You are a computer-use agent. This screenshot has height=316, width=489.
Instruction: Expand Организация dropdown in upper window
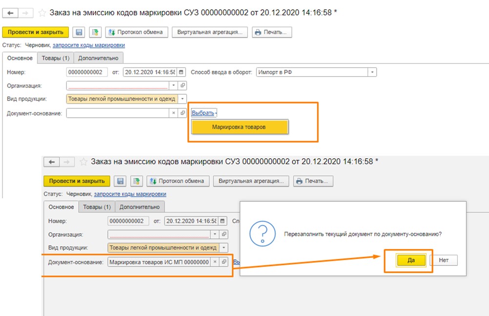[x=174, y=85]
